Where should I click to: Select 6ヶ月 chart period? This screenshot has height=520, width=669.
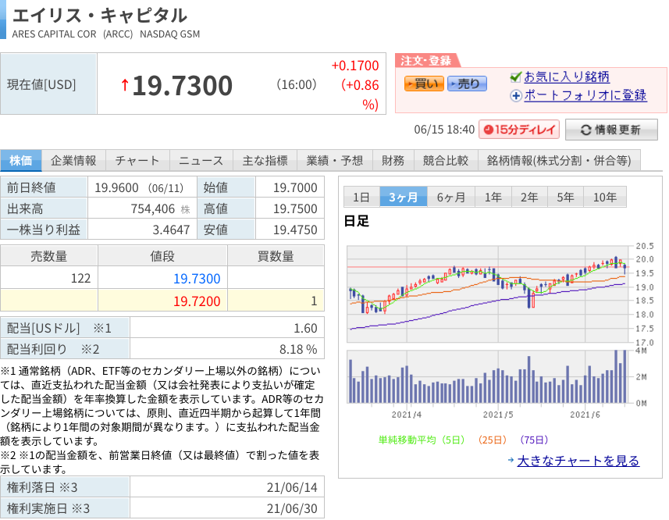click(x=451, y=197)
